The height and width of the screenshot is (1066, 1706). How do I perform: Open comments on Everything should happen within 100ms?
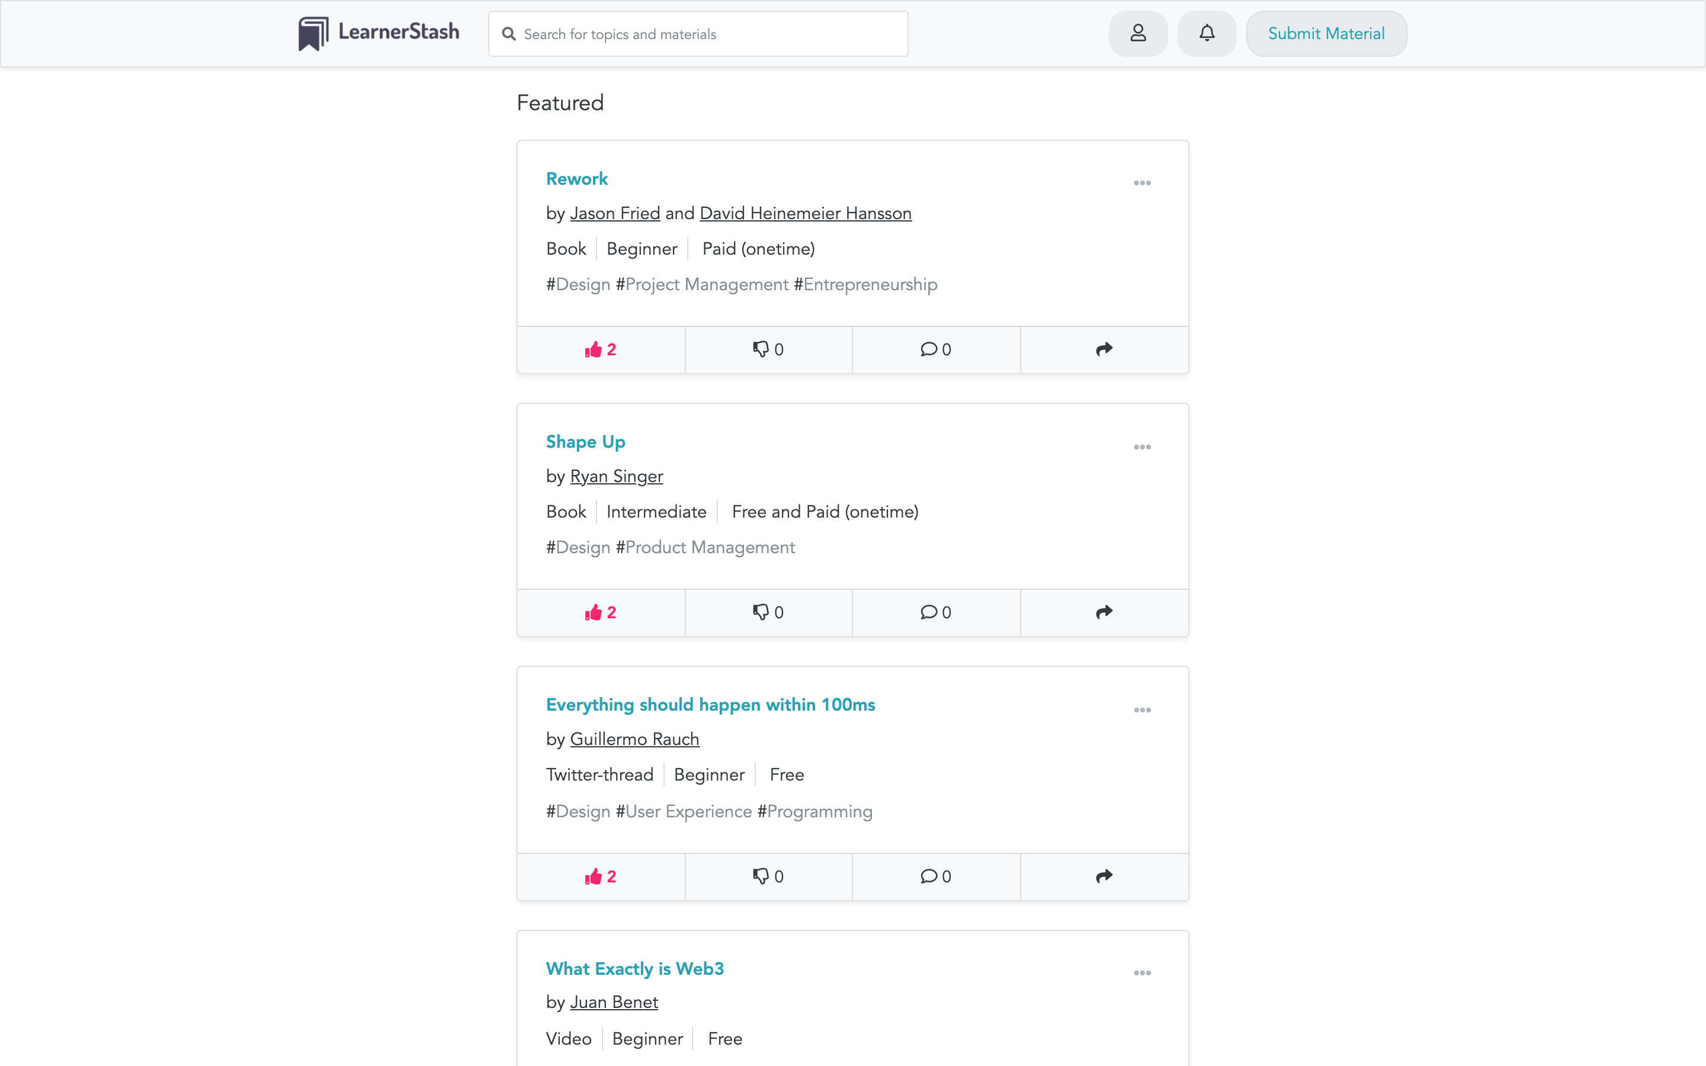coord(935,876)
